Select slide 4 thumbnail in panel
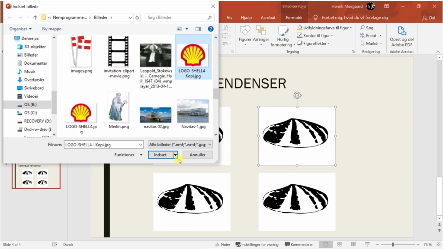Viewport: 443px width, 249px height. [x=36, y=176]
